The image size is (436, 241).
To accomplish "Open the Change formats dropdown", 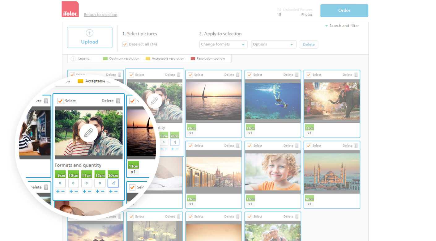I will [x=223, y=44].
